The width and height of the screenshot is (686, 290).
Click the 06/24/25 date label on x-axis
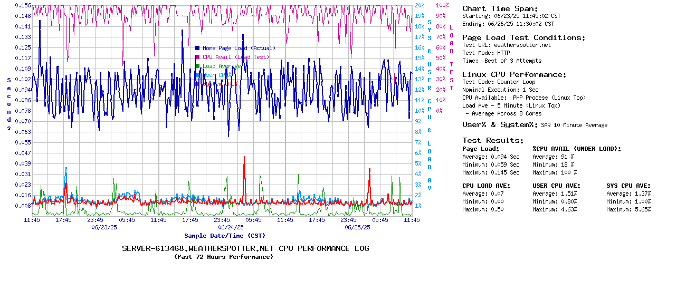tap(231, 227)
